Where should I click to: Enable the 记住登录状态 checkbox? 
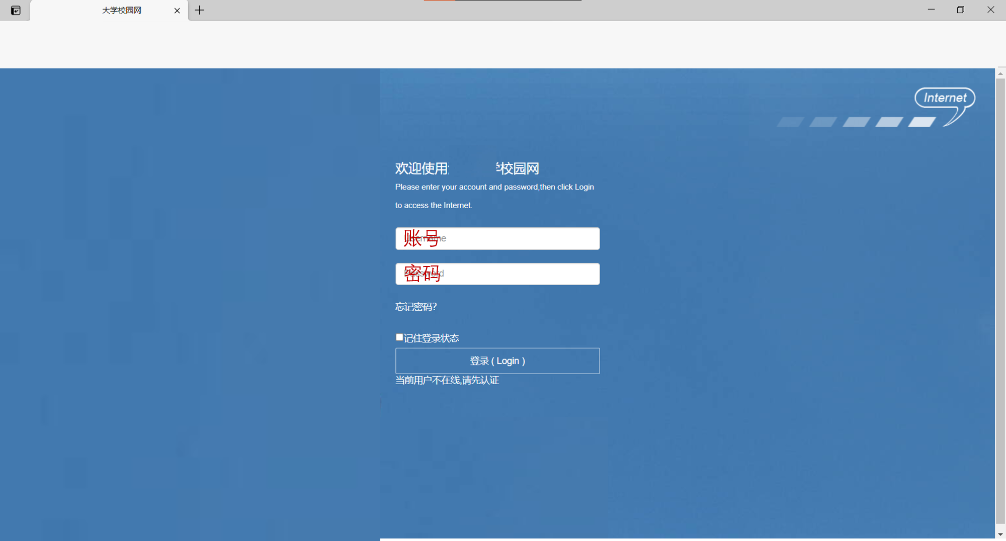(399, 337)
